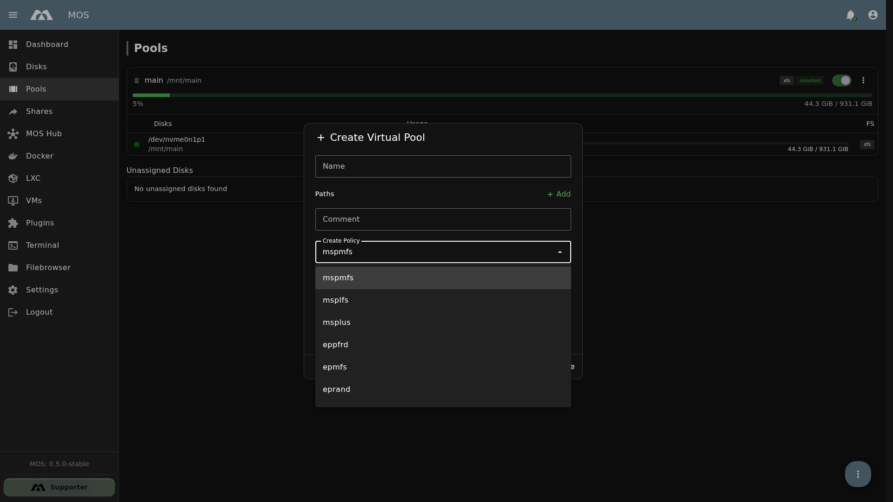This screenshot has height=502, width=893.
Task: Click the MOS logo in header
Action: pos(41,15)
